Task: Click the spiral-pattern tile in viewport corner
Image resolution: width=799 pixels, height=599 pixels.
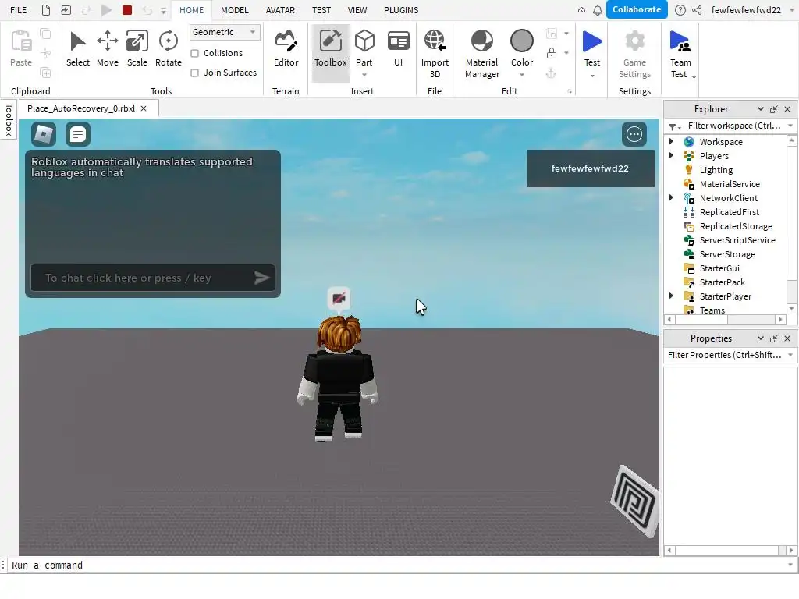Action: pyautogui.click(x=635, y=502)
